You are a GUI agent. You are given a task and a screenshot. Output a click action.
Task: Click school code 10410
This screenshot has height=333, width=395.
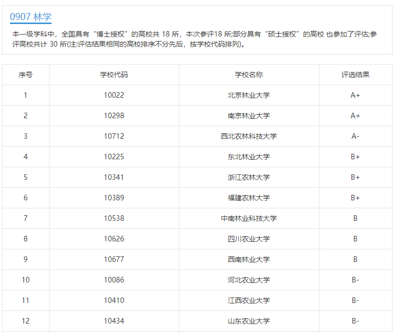point(114,300)
